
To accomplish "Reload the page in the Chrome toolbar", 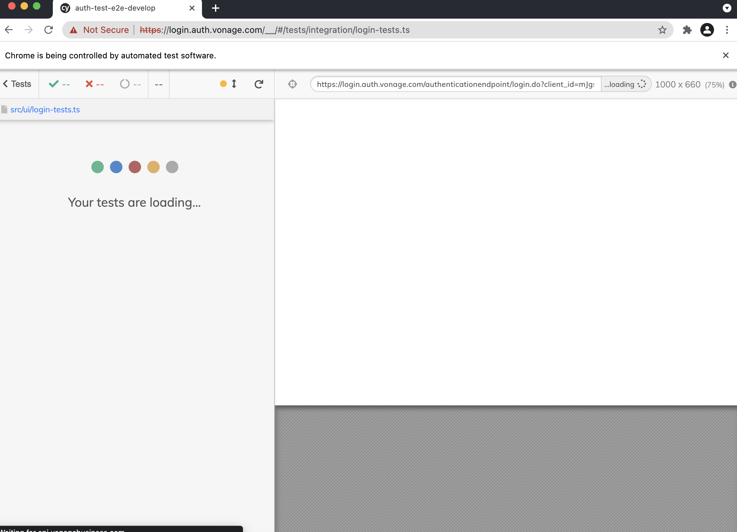I will click(x=49, y=30).
